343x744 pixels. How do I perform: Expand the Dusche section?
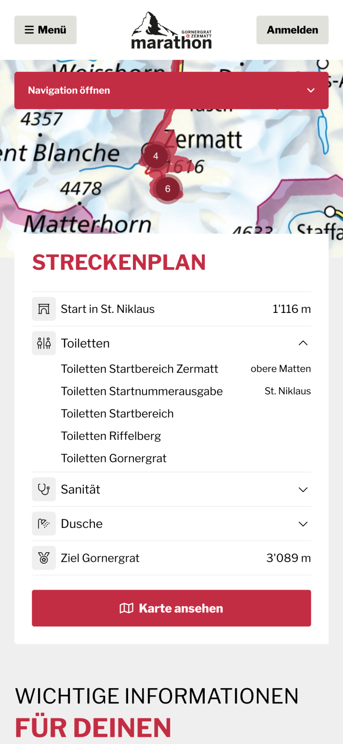tap(303, 524)
